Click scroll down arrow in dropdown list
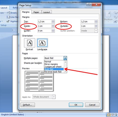This screenshot has height=117, width=118. 65,71
